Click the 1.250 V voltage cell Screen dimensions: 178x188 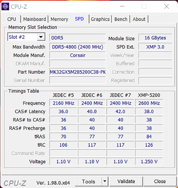[149, 162]
